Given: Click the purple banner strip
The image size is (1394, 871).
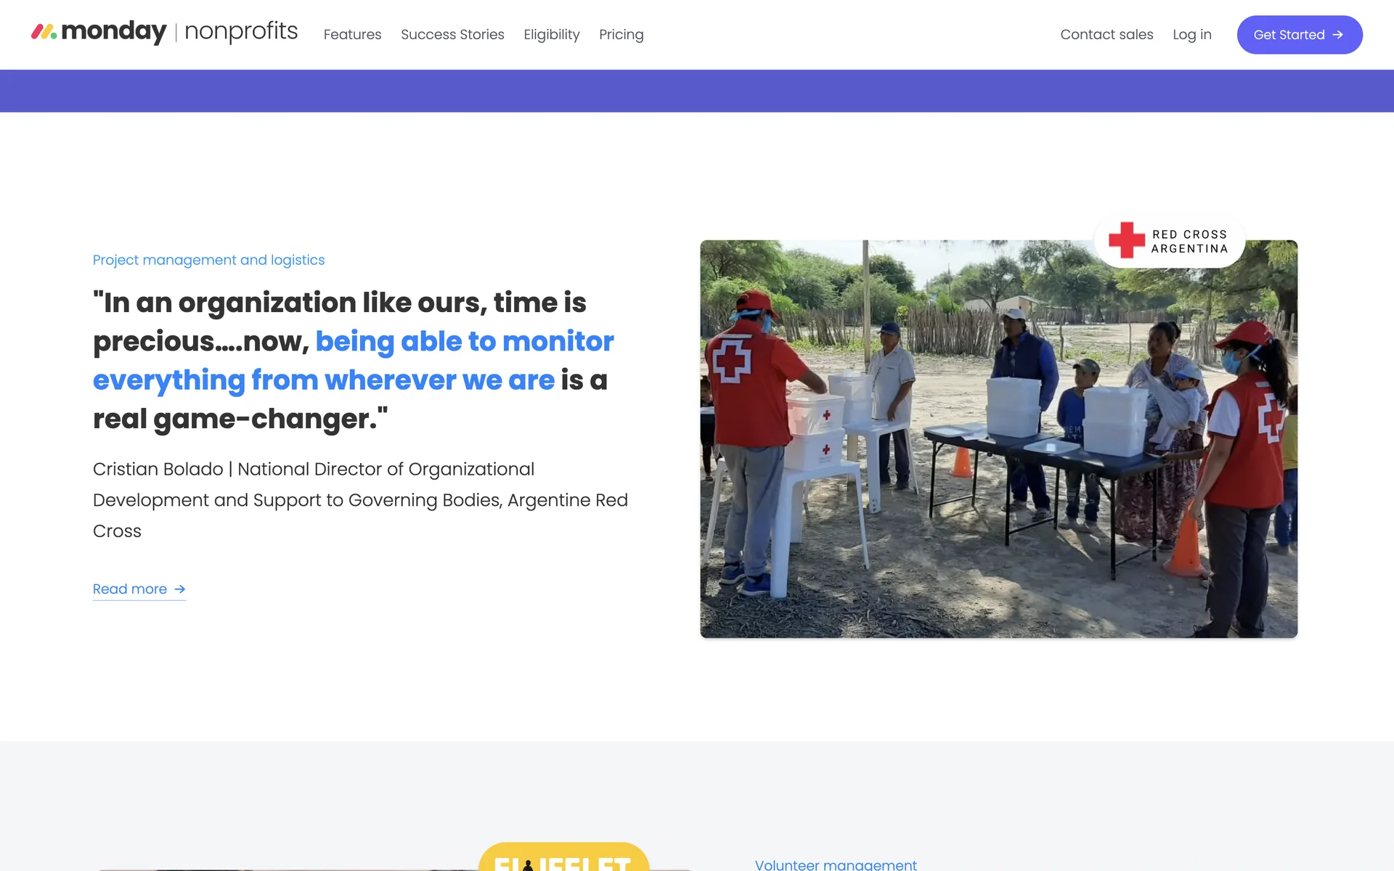Looking at the screenshot, I should coord(697,91).
